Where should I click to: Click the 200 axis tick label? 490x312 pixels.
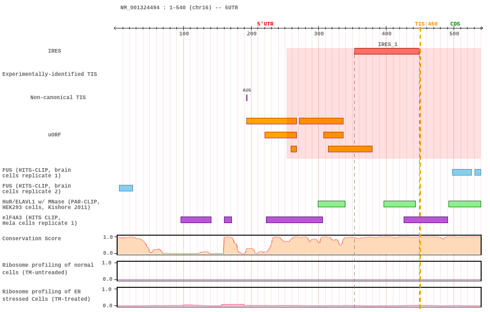(x=252, y=34)
